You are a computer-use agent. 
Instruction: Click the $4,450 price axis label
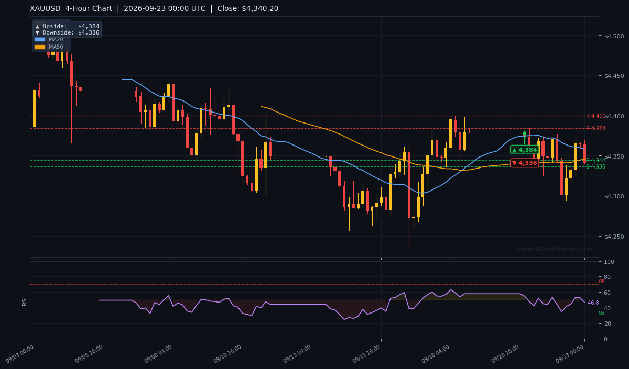[x=614, y=76]
